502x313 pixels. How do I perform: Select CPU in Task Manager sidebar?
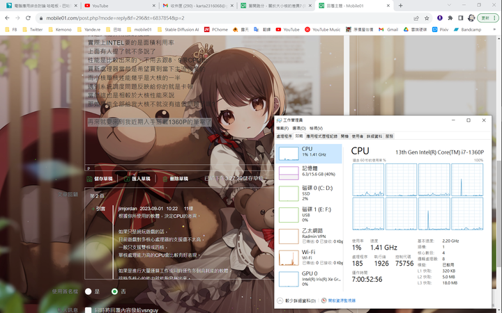pos(309,154)
